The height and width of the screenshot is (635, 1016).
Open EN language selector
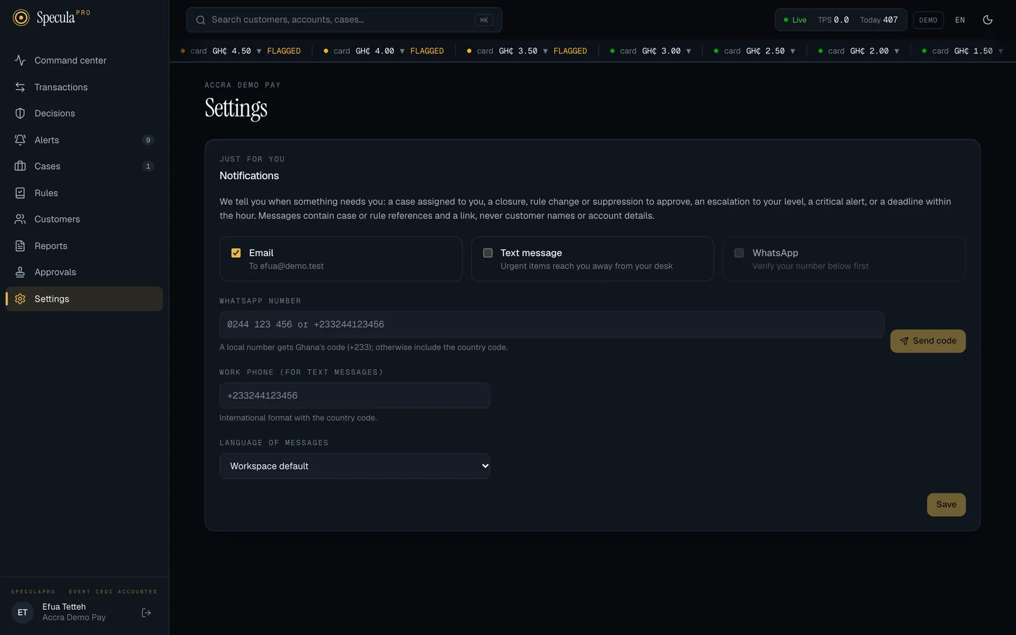[x=960, y=20]
